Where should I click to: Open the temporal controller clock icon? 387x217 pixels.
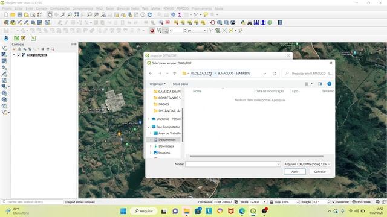pos(143,14)
